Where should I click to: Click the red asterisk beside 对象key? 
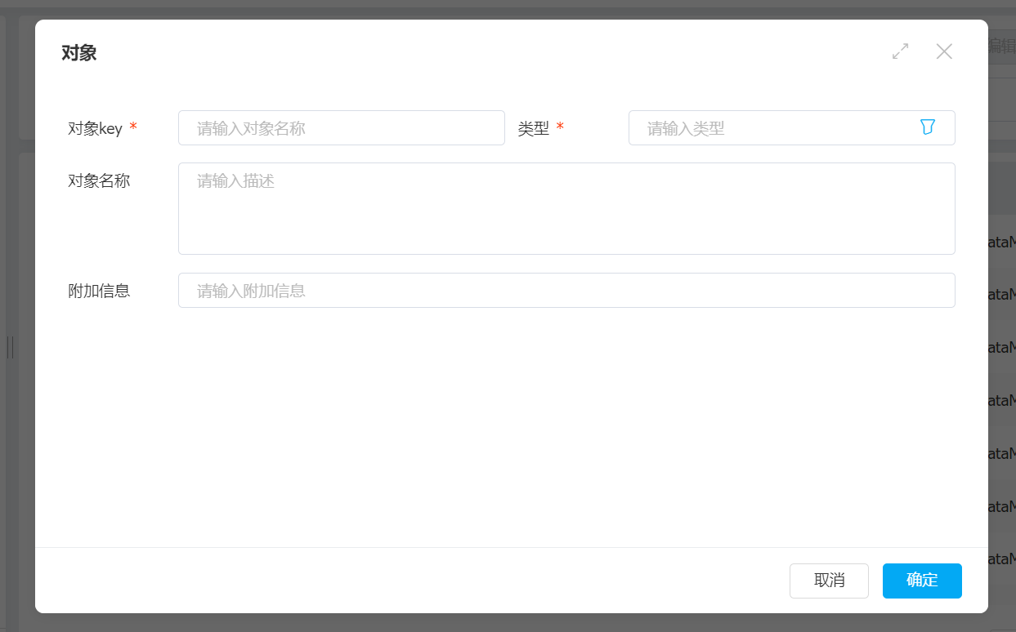133,127
